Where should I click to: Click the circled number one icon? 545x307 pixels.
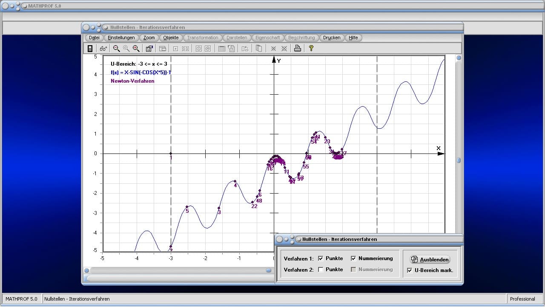tap(198, 49)
